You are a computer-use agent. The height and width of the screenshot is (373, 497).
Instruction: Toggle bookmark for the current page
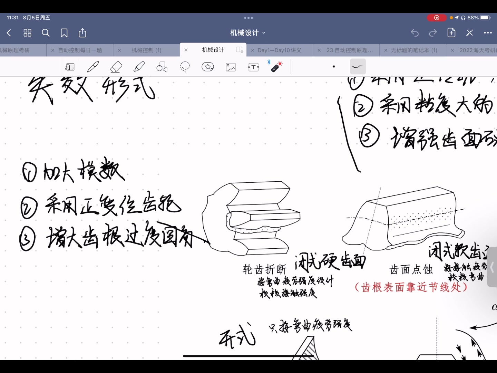[64, 33]
